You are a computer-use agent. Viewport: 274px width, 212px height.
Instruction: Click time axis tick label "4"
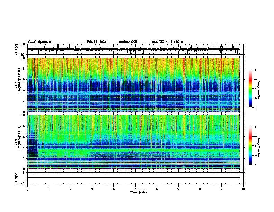[114, 189]
